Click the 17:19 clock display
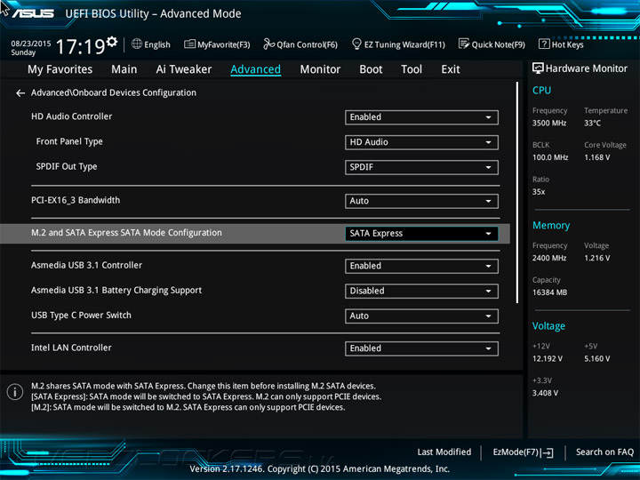The image size is (640, 480). [80, 46]
